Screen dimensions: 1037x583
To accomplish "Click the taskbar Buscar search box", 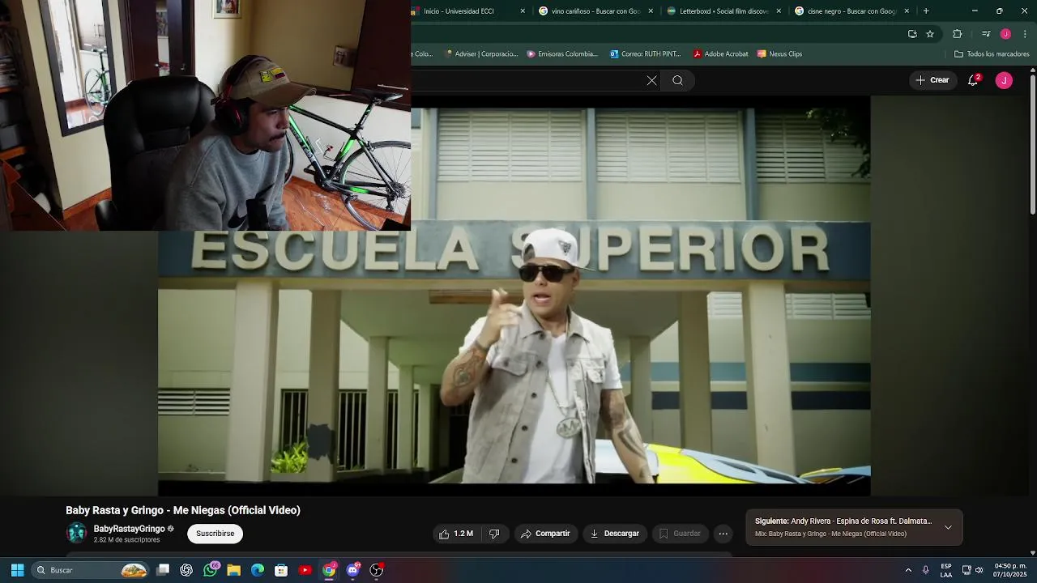I will coord(91,570).
